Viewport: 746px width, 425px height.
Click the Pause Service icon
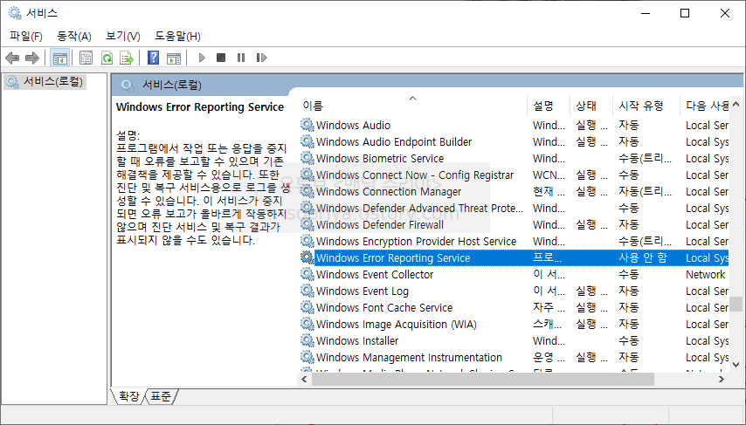click(x=241, y=58)
